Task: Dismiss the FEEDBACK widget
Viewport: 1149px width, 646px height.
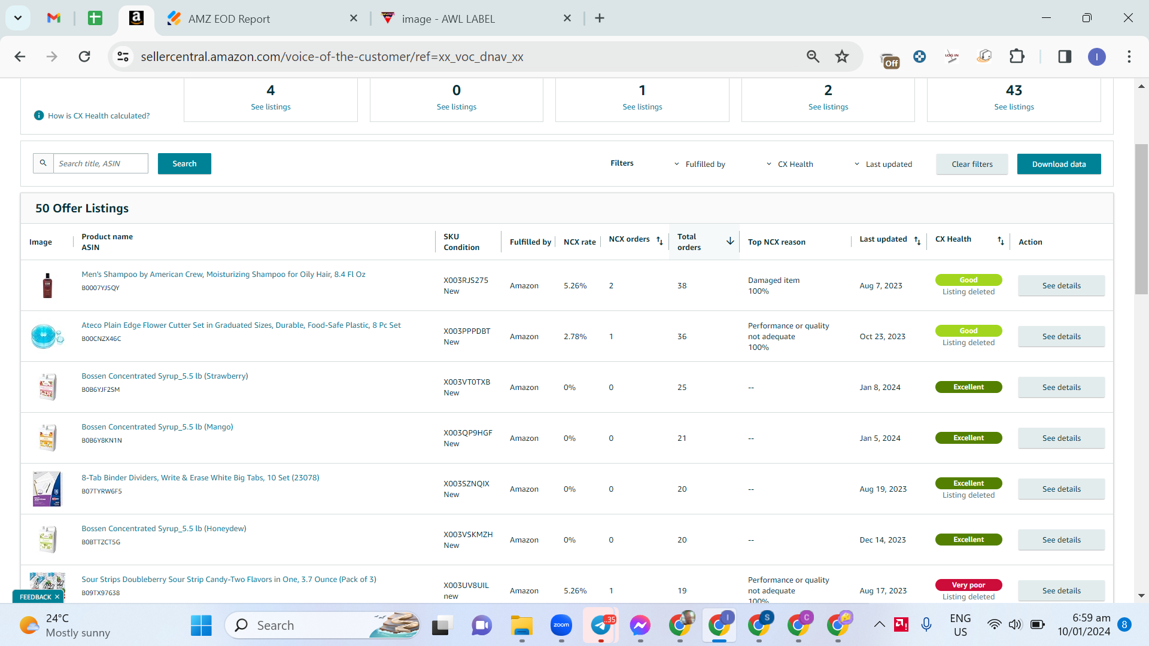Action: (x=57, y=597)
